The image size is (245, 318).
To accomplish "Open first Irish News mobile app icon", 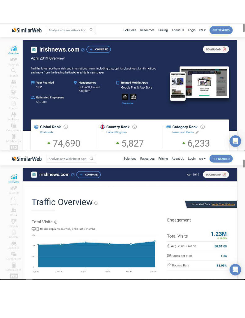I will [125, 97].
